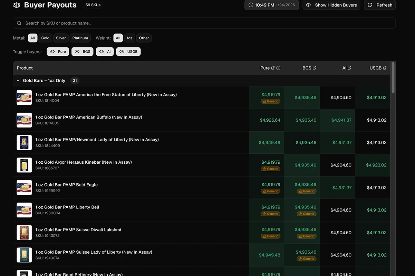
Task: Click the search magnifier icon
Action: point(19,23)
